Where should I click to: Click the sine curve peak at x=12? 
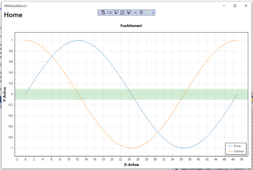coord(77,40)
